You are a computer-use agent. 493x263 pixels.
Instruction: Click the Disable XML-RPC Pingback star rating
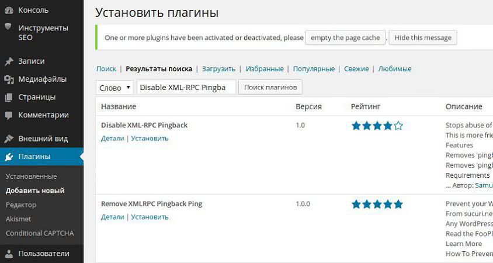click(x=377, y=126)
